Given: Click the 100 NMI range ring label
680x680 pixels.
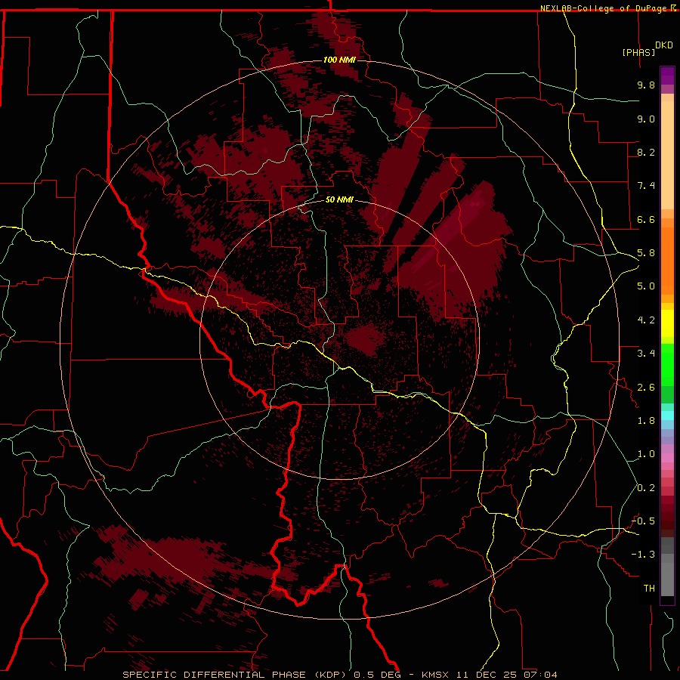Looking at the screenshot, I should click(339, 60).
